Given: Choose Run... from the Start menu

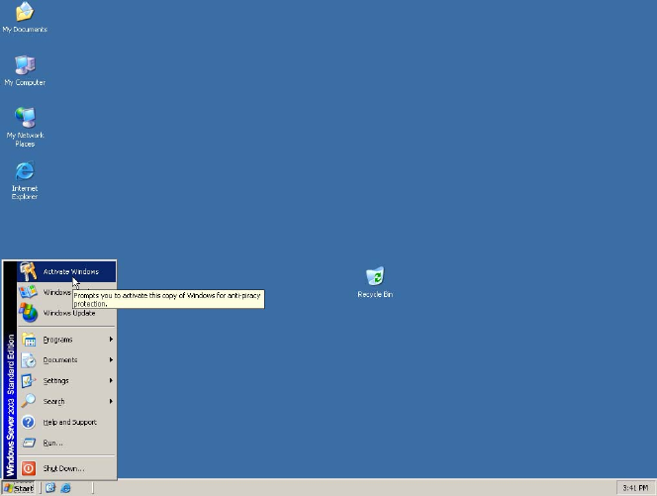Looking at the screenshot, I should pos(66,443).
